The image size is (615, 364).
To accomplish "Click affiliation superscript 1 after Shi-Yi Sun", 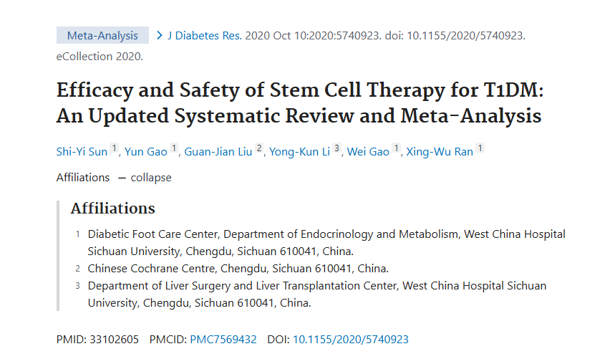I will (115, 149).
